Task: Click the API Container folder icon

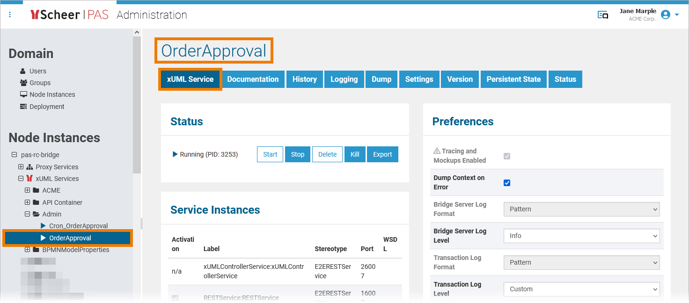Action: tap(36, 202)
